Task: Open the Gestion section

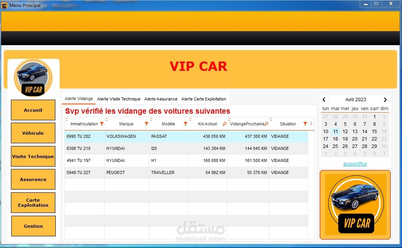Action: pyautogui.click(x=34, y=226)
